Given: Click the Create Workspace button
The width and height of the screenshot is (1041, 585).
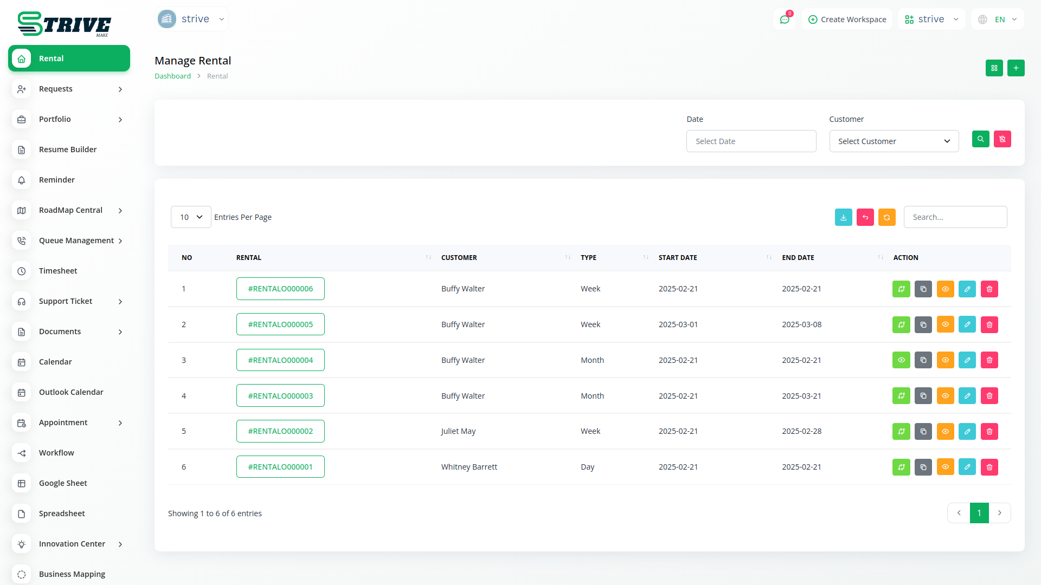Looking at the screenshot, I should tap(847, 19).
